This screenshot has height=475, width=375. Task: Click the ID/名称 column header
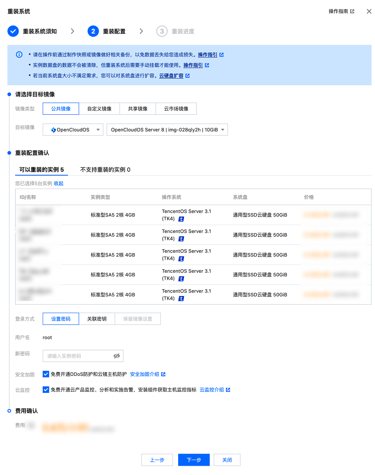pyautogui.click(x=28, y=197)
